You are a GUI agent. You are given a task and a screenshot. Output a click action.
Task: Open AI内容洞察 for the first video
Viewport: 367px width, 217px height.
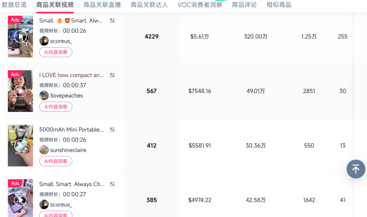(x=55, y=52)
